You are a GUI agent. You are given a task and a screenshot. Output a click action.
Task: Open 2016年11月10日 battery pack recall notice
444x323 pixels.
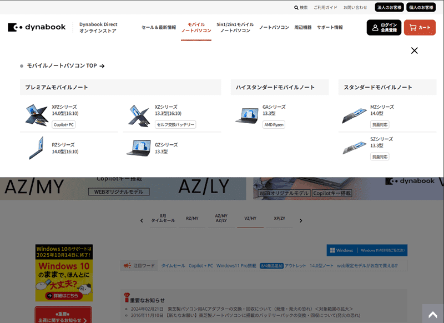pyautogui.click(x=245, y=315)
